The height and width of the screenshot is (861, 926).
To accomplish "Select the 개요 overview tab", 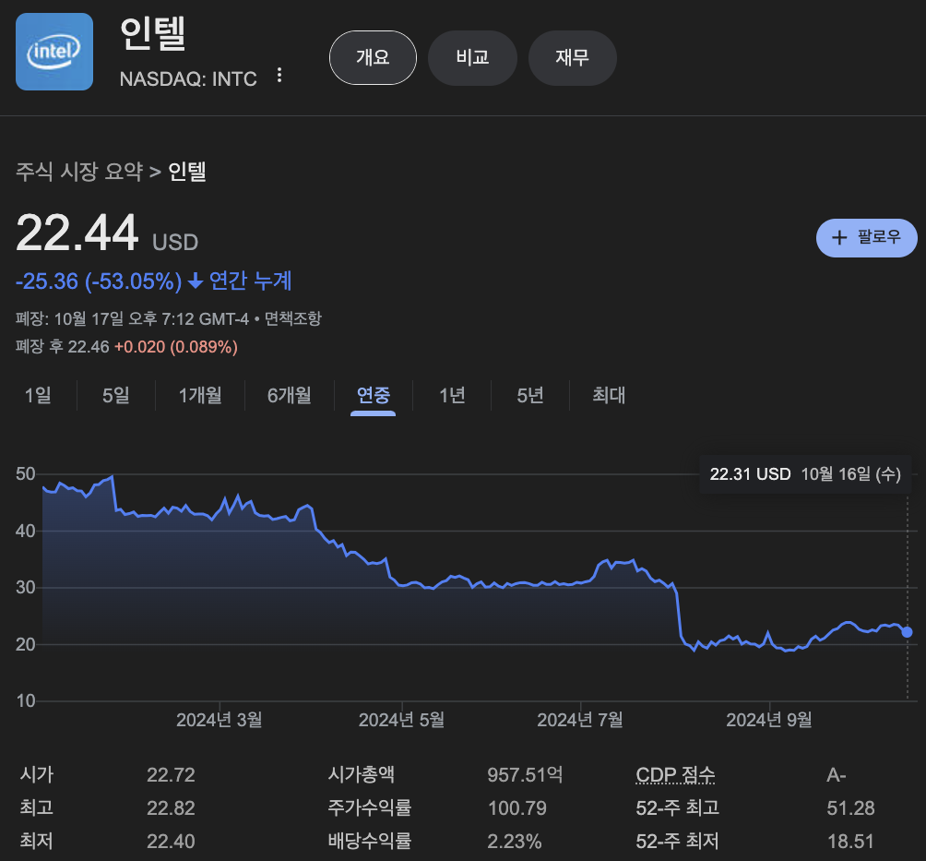I will tap(373, 58).
